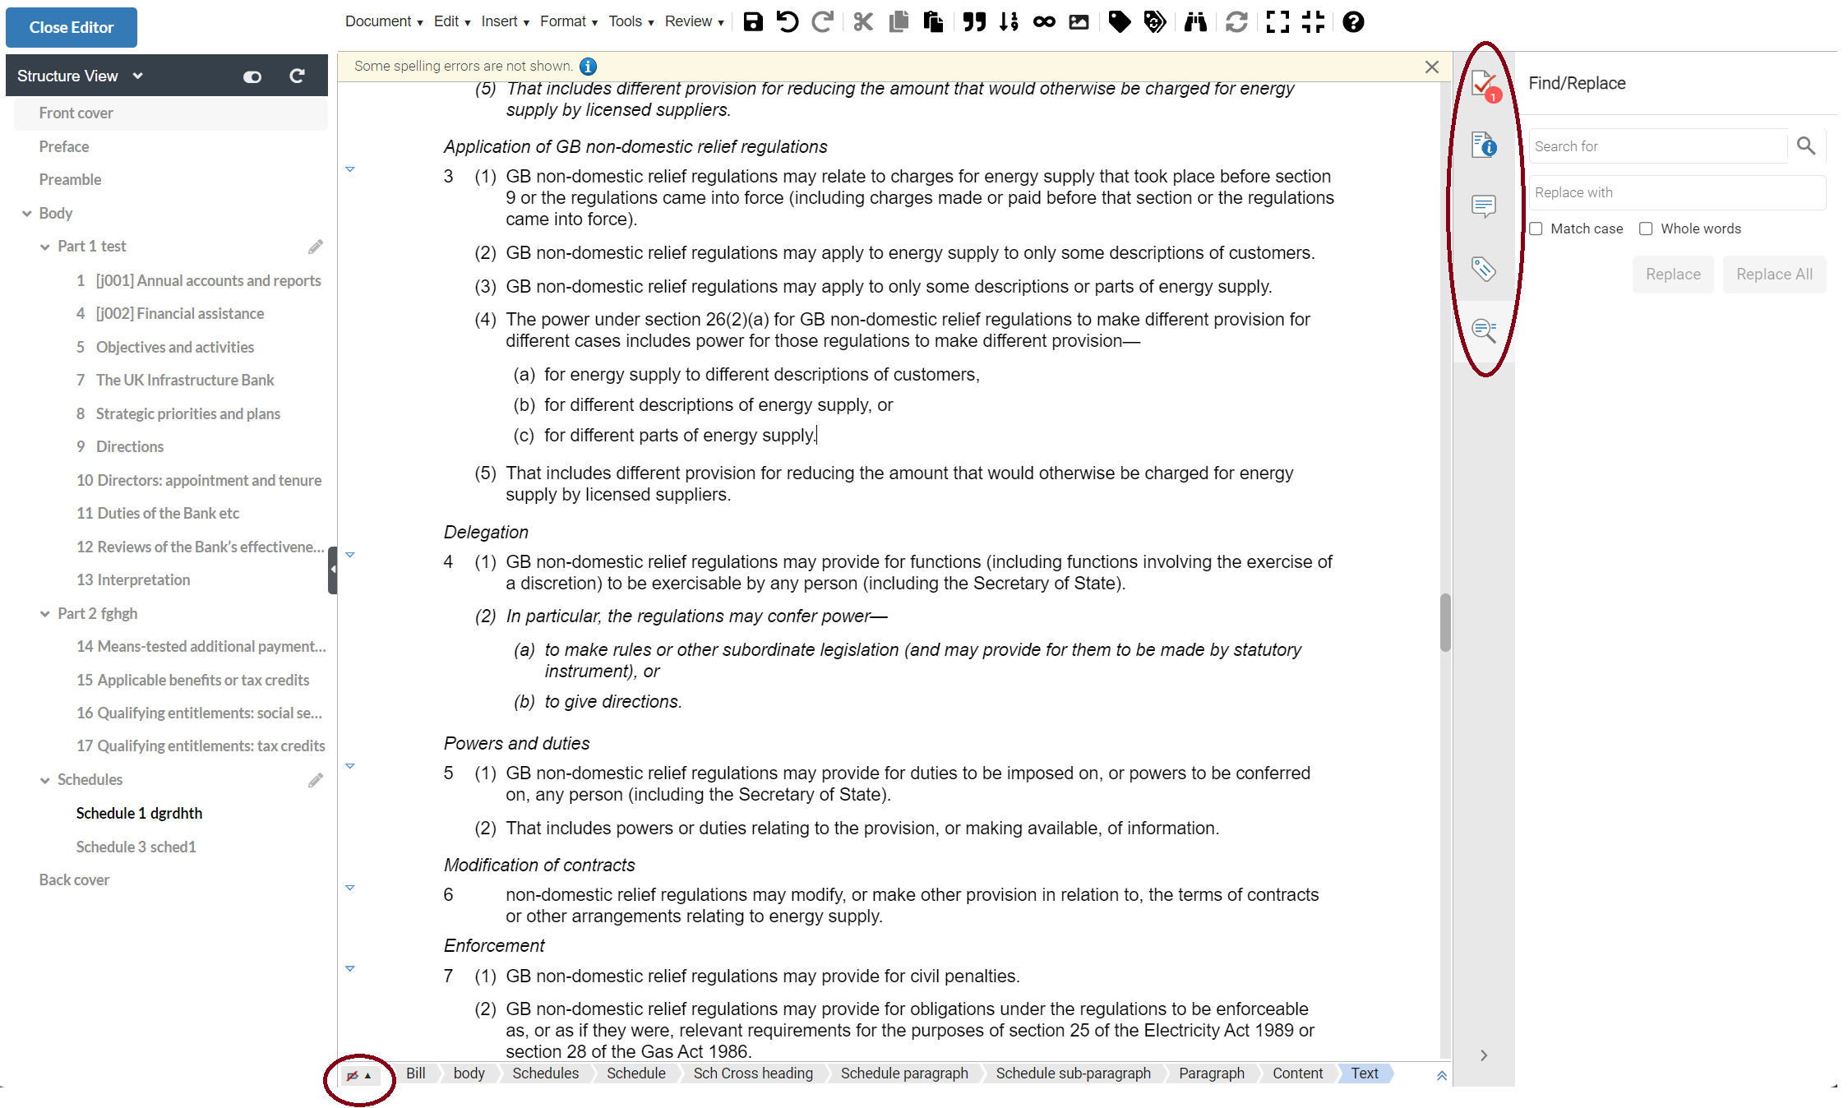Open the comments panel icon
1848x1108 pixels.
(x=1484, y=205)
